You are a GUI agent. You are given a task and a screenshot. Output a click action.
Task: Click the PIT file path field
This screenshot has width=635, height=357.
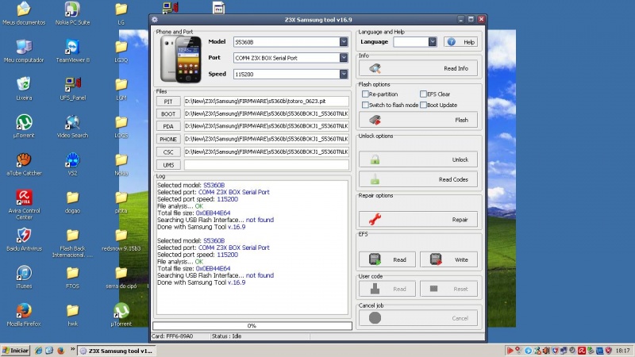pyautogui.click(x=267, y=102)
